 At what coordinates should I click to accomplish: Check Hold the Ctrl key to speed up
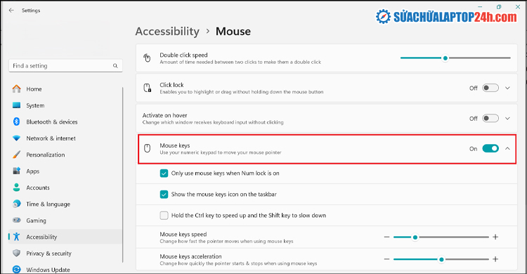164,215
